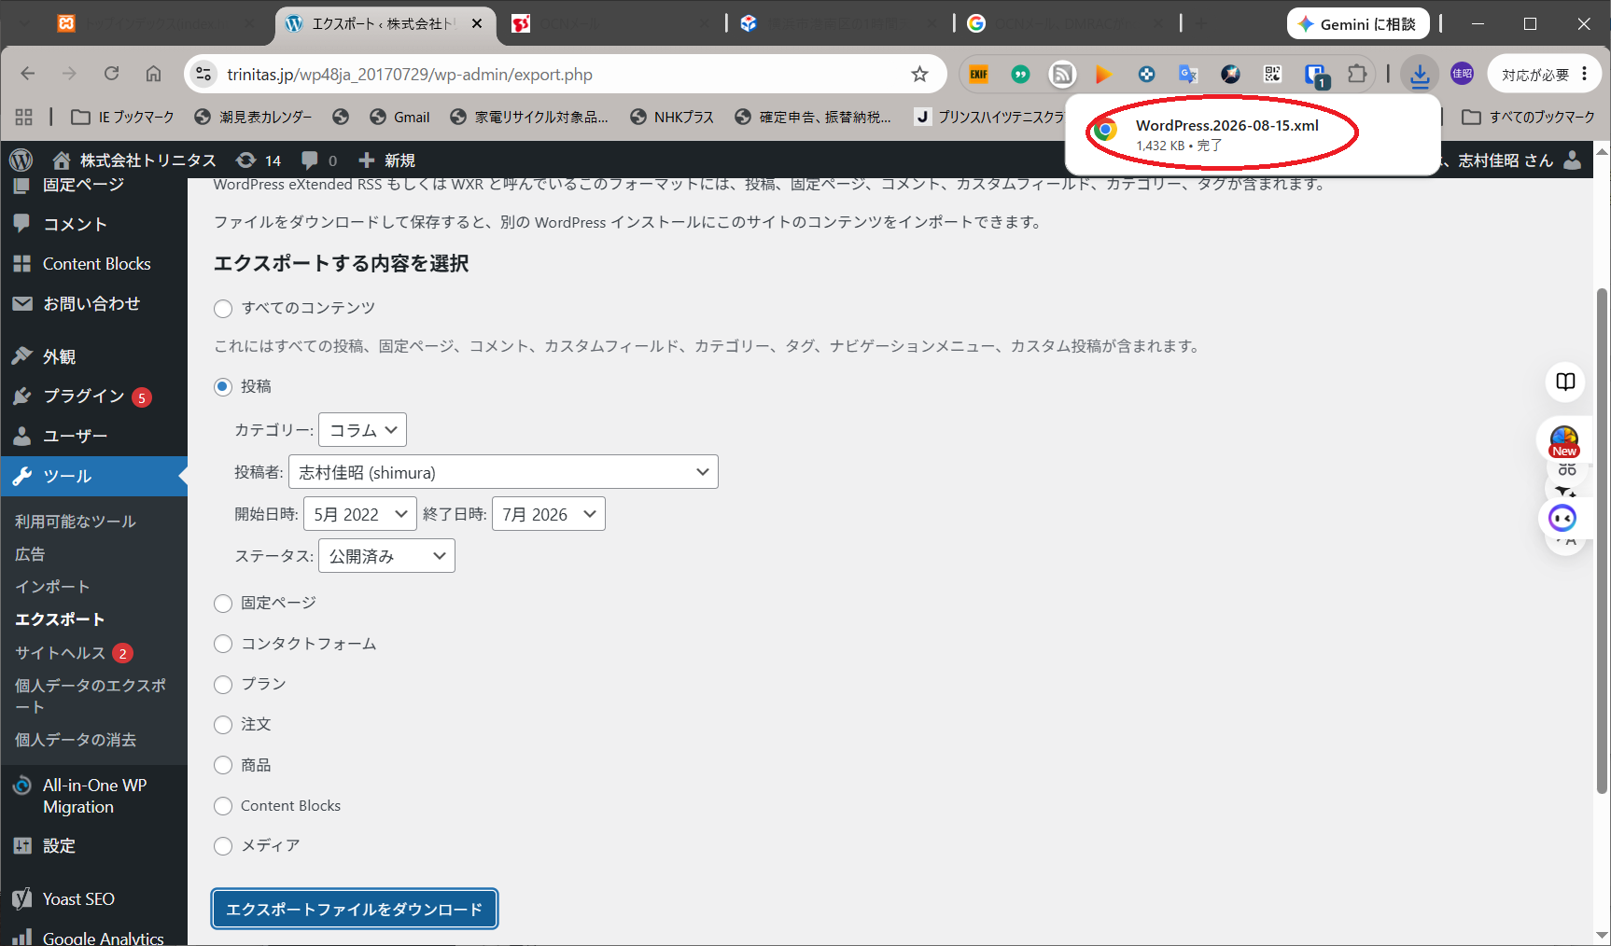This screenshot has width=1611, height=946.
Task: Open the Chrome three-dot menu
Action: coord(1585,74)
